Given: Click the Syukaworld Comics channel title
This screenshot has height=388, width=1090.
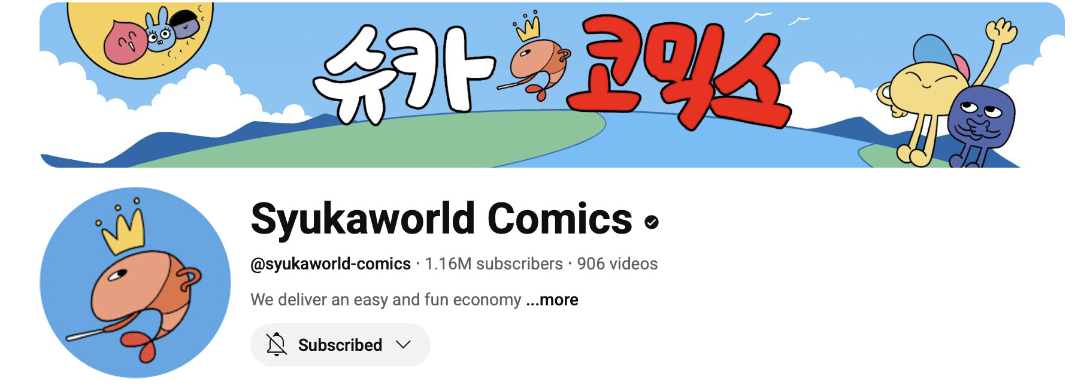Looking at the screenshot, I should tap(441, 219).
